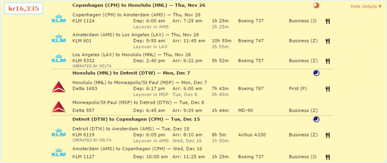387x163 pixels.
Task: Select Detroit (DTW) to Copenhagen (CPH) heading
Action: coord(136,119)
